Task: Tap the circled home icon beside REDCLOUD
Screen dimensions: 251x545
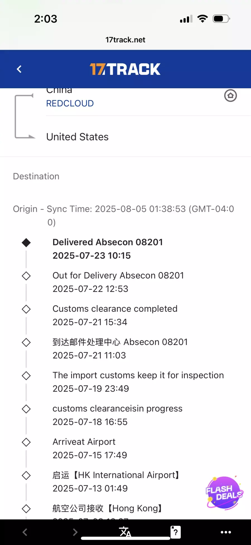Action: pos(230,96)
